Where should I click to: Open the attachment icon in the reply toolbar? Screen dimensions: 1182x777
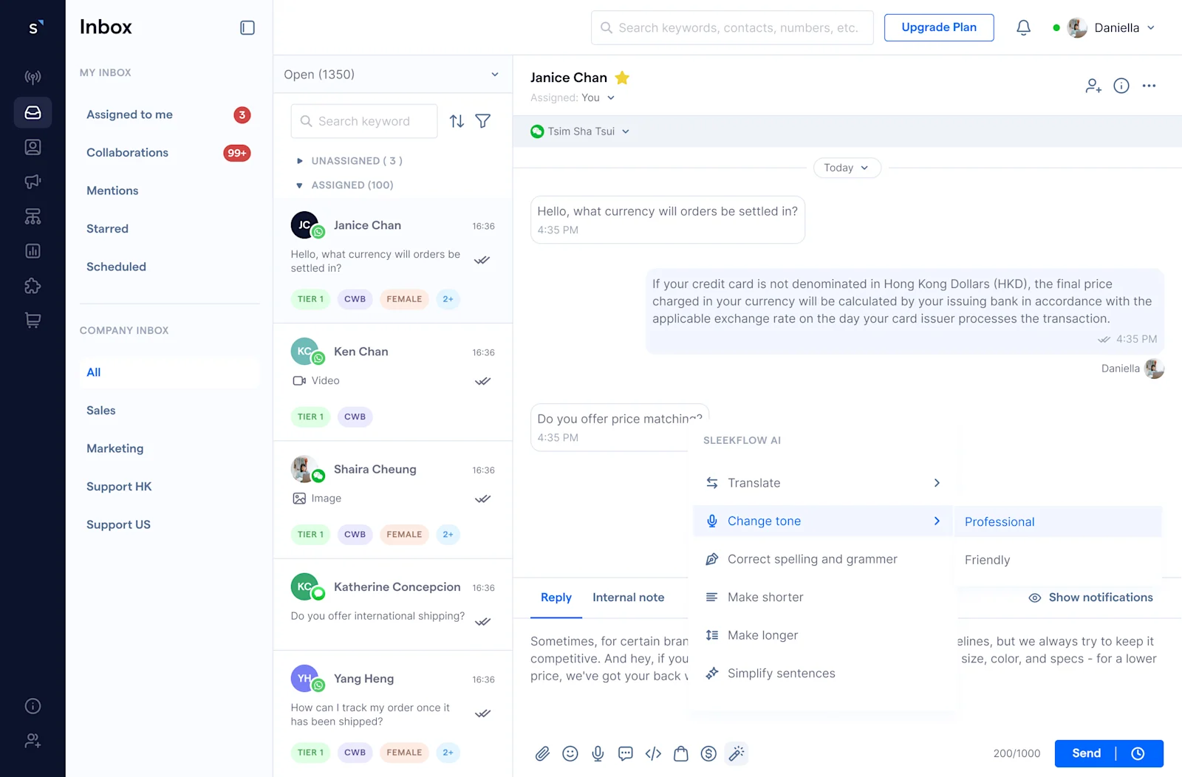click(542, 753)
